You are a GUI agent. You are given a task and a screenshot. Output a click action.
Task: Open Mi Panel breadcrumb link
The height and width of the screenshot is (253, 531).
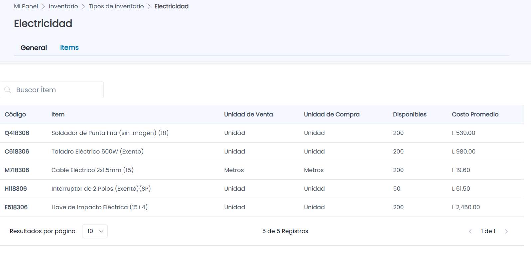click(x=26, y=6)
